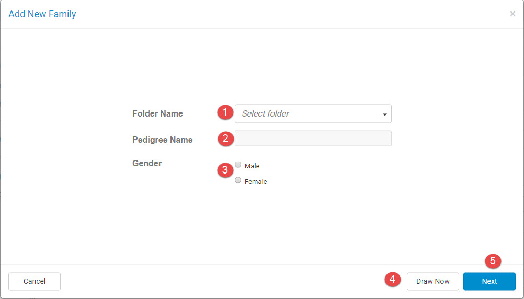
Task: Click the Add New Family title
Action: coord(42,14)
